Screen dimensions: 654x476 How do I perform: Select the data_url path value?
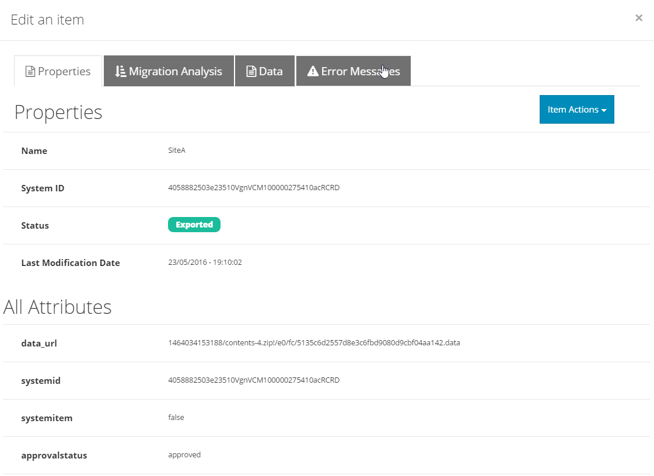(x=314, y=342)
